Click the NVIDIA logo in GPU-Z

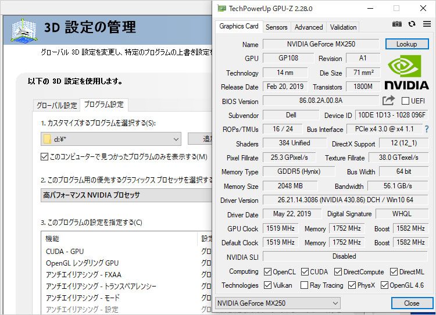pyautogui.click(x=406, y=73)
